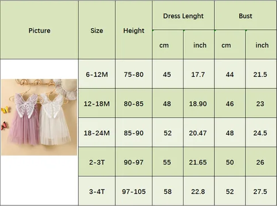Select height value '75-80'
277x206 pixels.
point(134,74)
